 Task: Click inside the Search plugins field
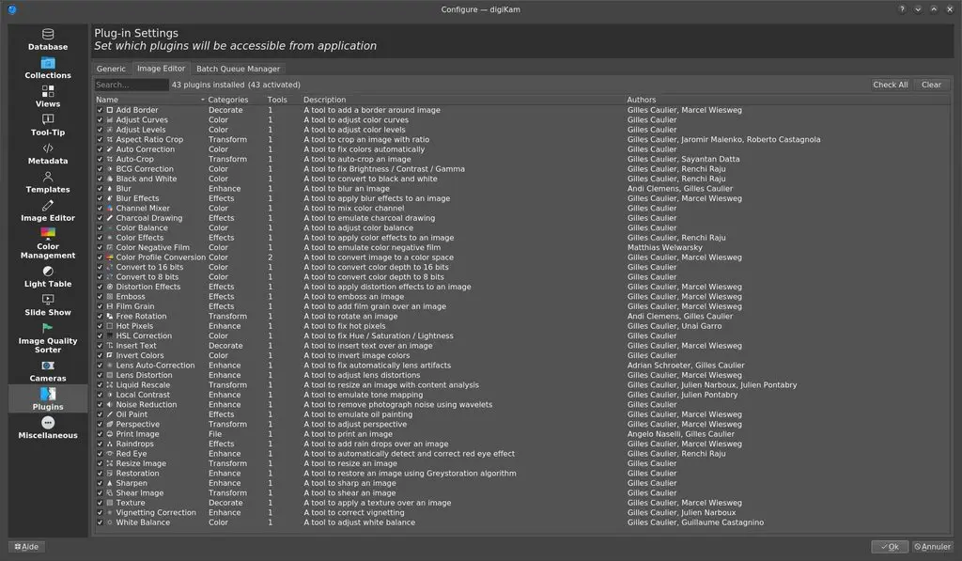pos(131,85)
